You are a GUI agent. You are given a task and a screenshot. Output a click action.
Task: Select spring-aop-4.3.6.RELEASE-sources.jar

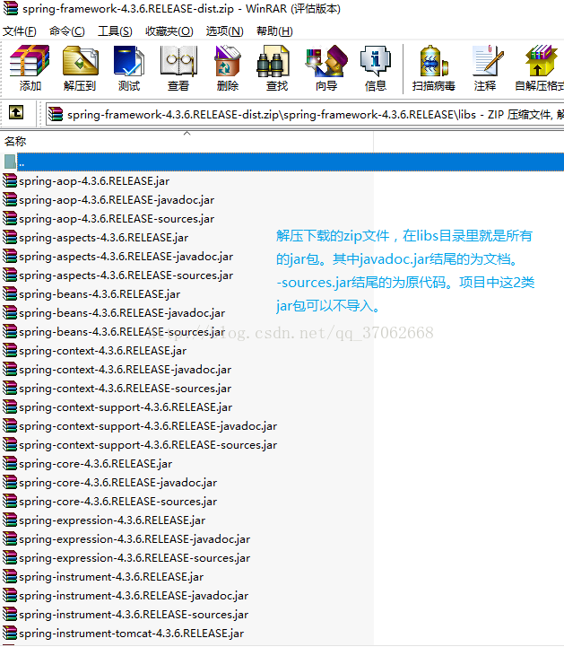(x=117, y=219)
